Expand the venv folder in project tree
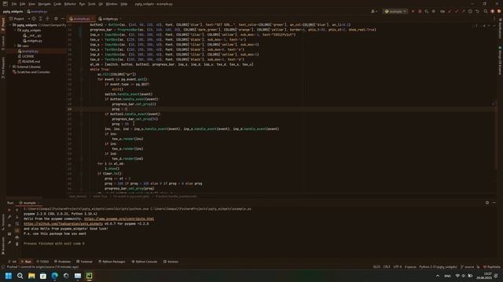503x282 pixels. click(x=15, y=45)
